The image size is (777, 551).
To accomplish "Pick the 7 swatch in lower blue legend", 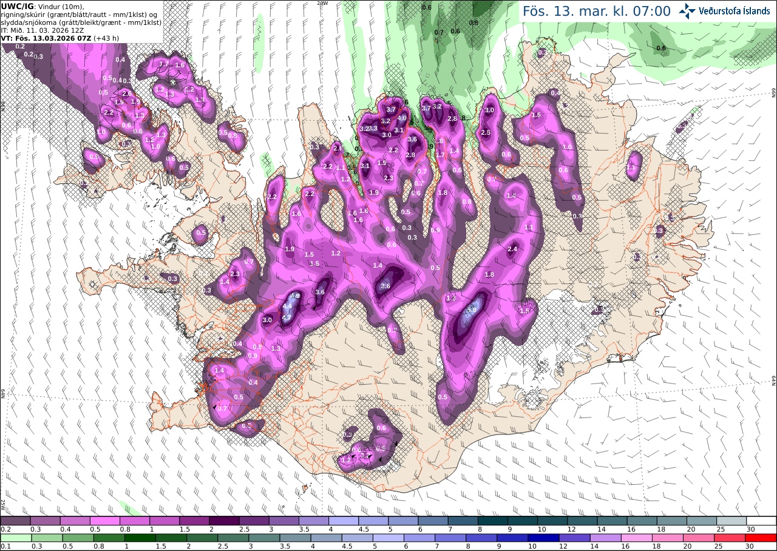I will [x=450, y=538].
